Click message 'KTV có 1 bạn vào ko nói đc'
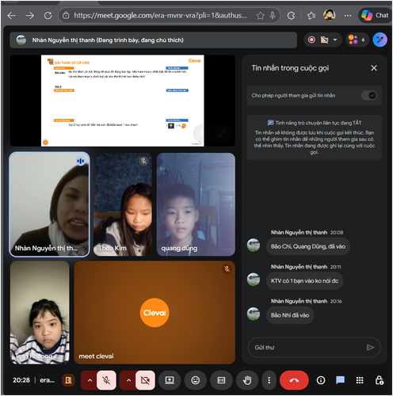The height and width of the screenshot is (396, 393). pos(304,281)
